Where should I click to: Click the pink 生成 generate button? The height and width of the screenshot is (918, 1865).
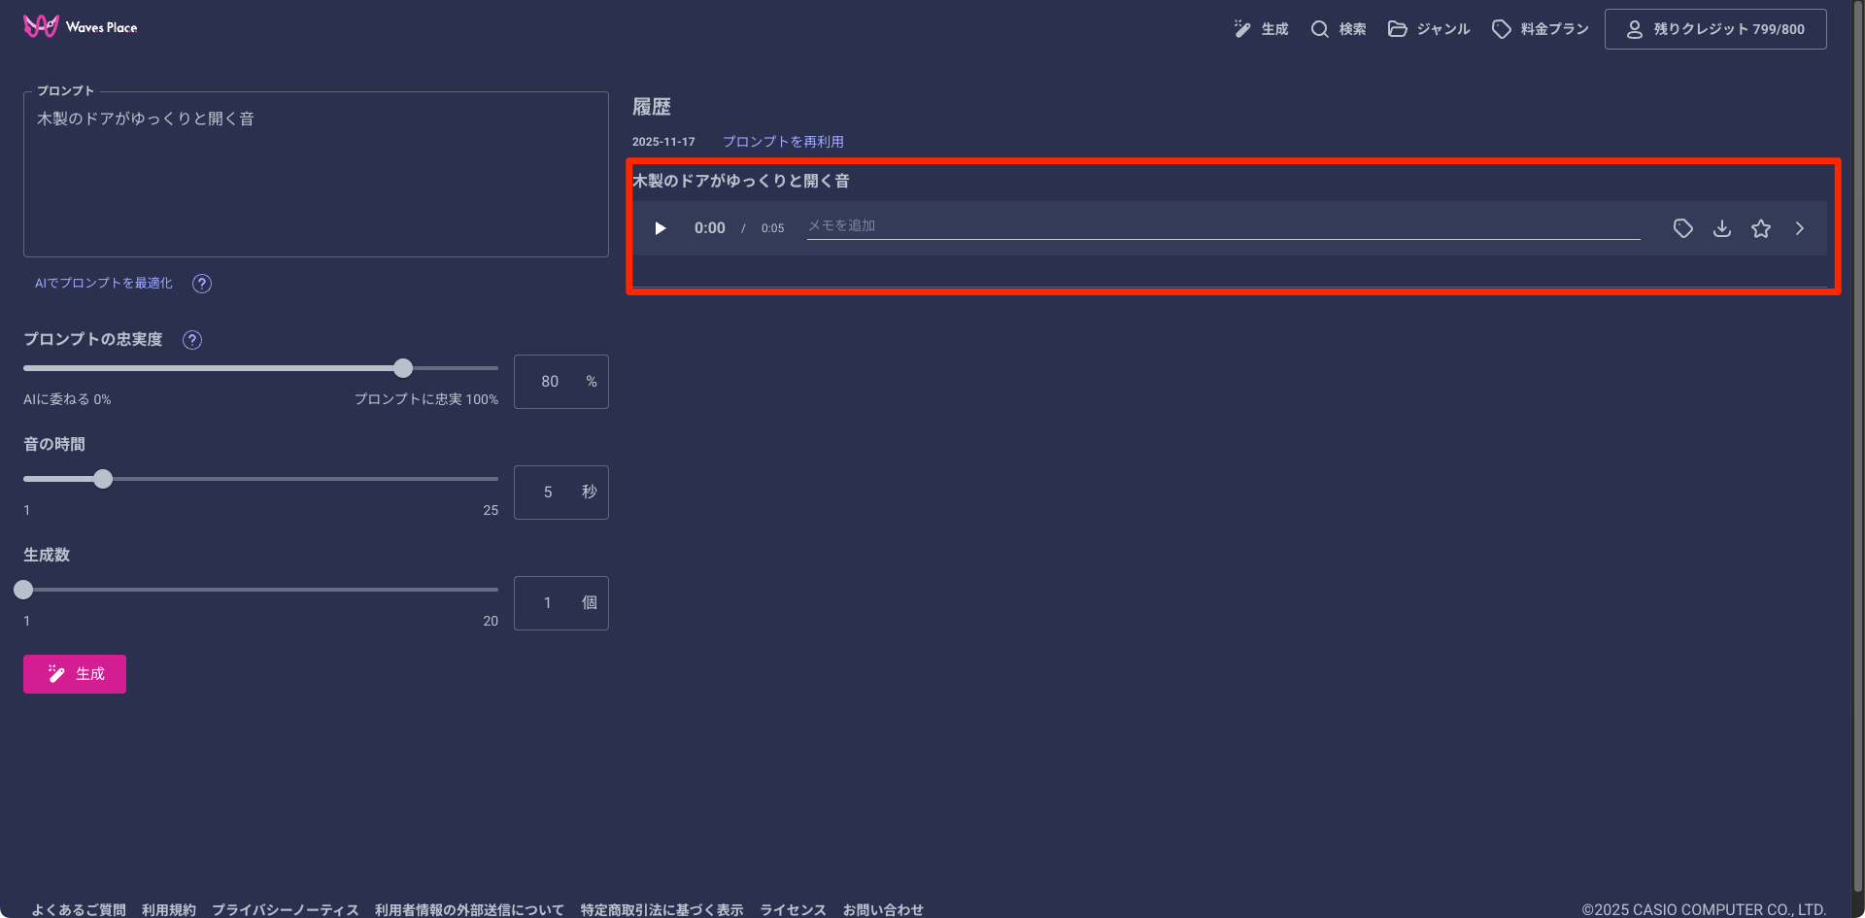point(75,674)
